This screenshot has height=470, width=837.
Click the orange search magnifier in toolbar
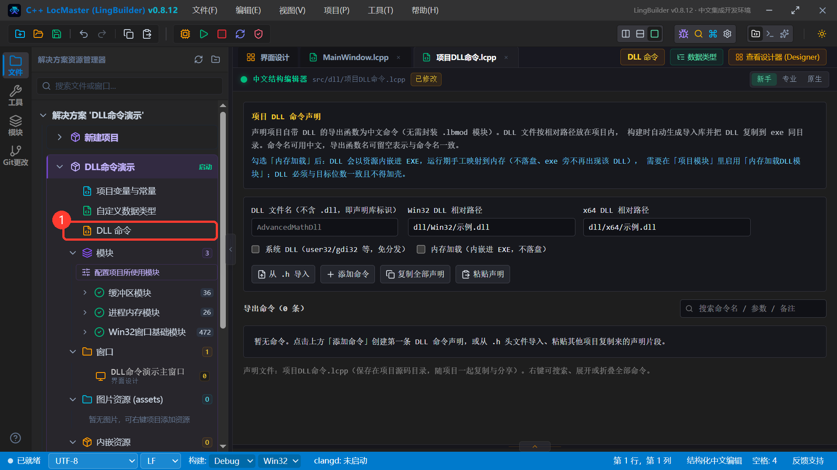(x=698, y=34)
